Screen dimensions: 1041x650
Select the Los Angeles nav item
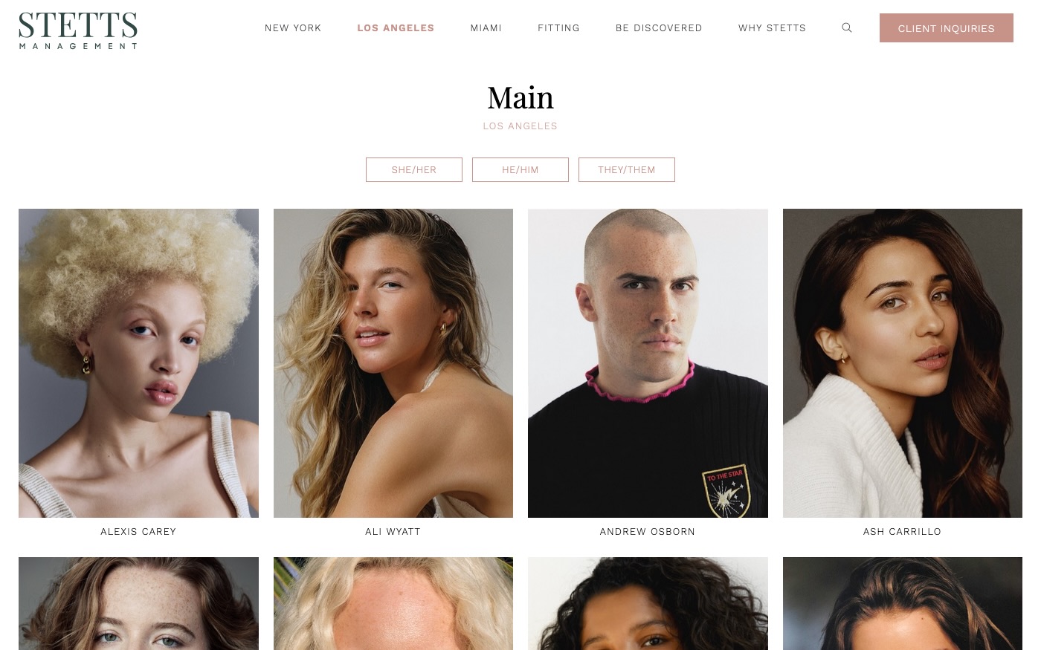(x=396, y=27)
